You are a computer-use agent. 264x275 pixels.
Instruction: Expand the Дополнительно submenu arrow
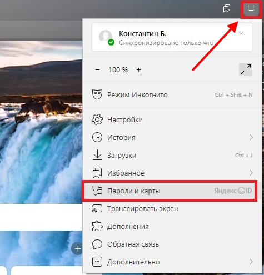click(x=251, y=262)
